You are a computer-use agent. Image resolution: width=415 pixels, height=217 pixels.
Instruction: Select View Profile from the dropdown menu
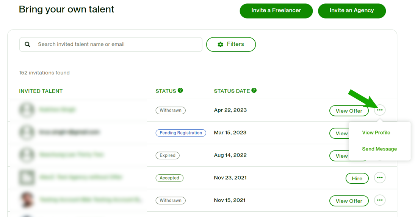376,133
